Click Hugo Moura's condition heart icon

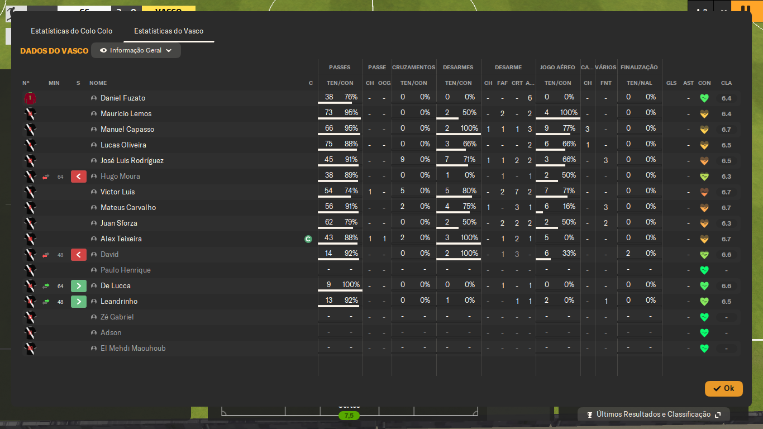pyautogui.click(x=704, y=177)
